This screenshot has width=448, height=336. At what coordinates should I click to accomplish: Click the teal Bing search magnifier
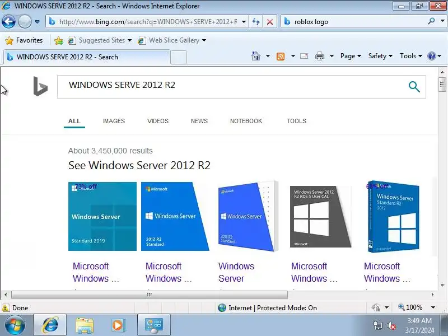(x=414, y=87)
